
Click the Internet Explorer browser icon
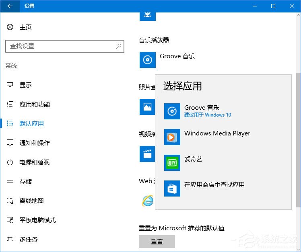coord(147,201)
